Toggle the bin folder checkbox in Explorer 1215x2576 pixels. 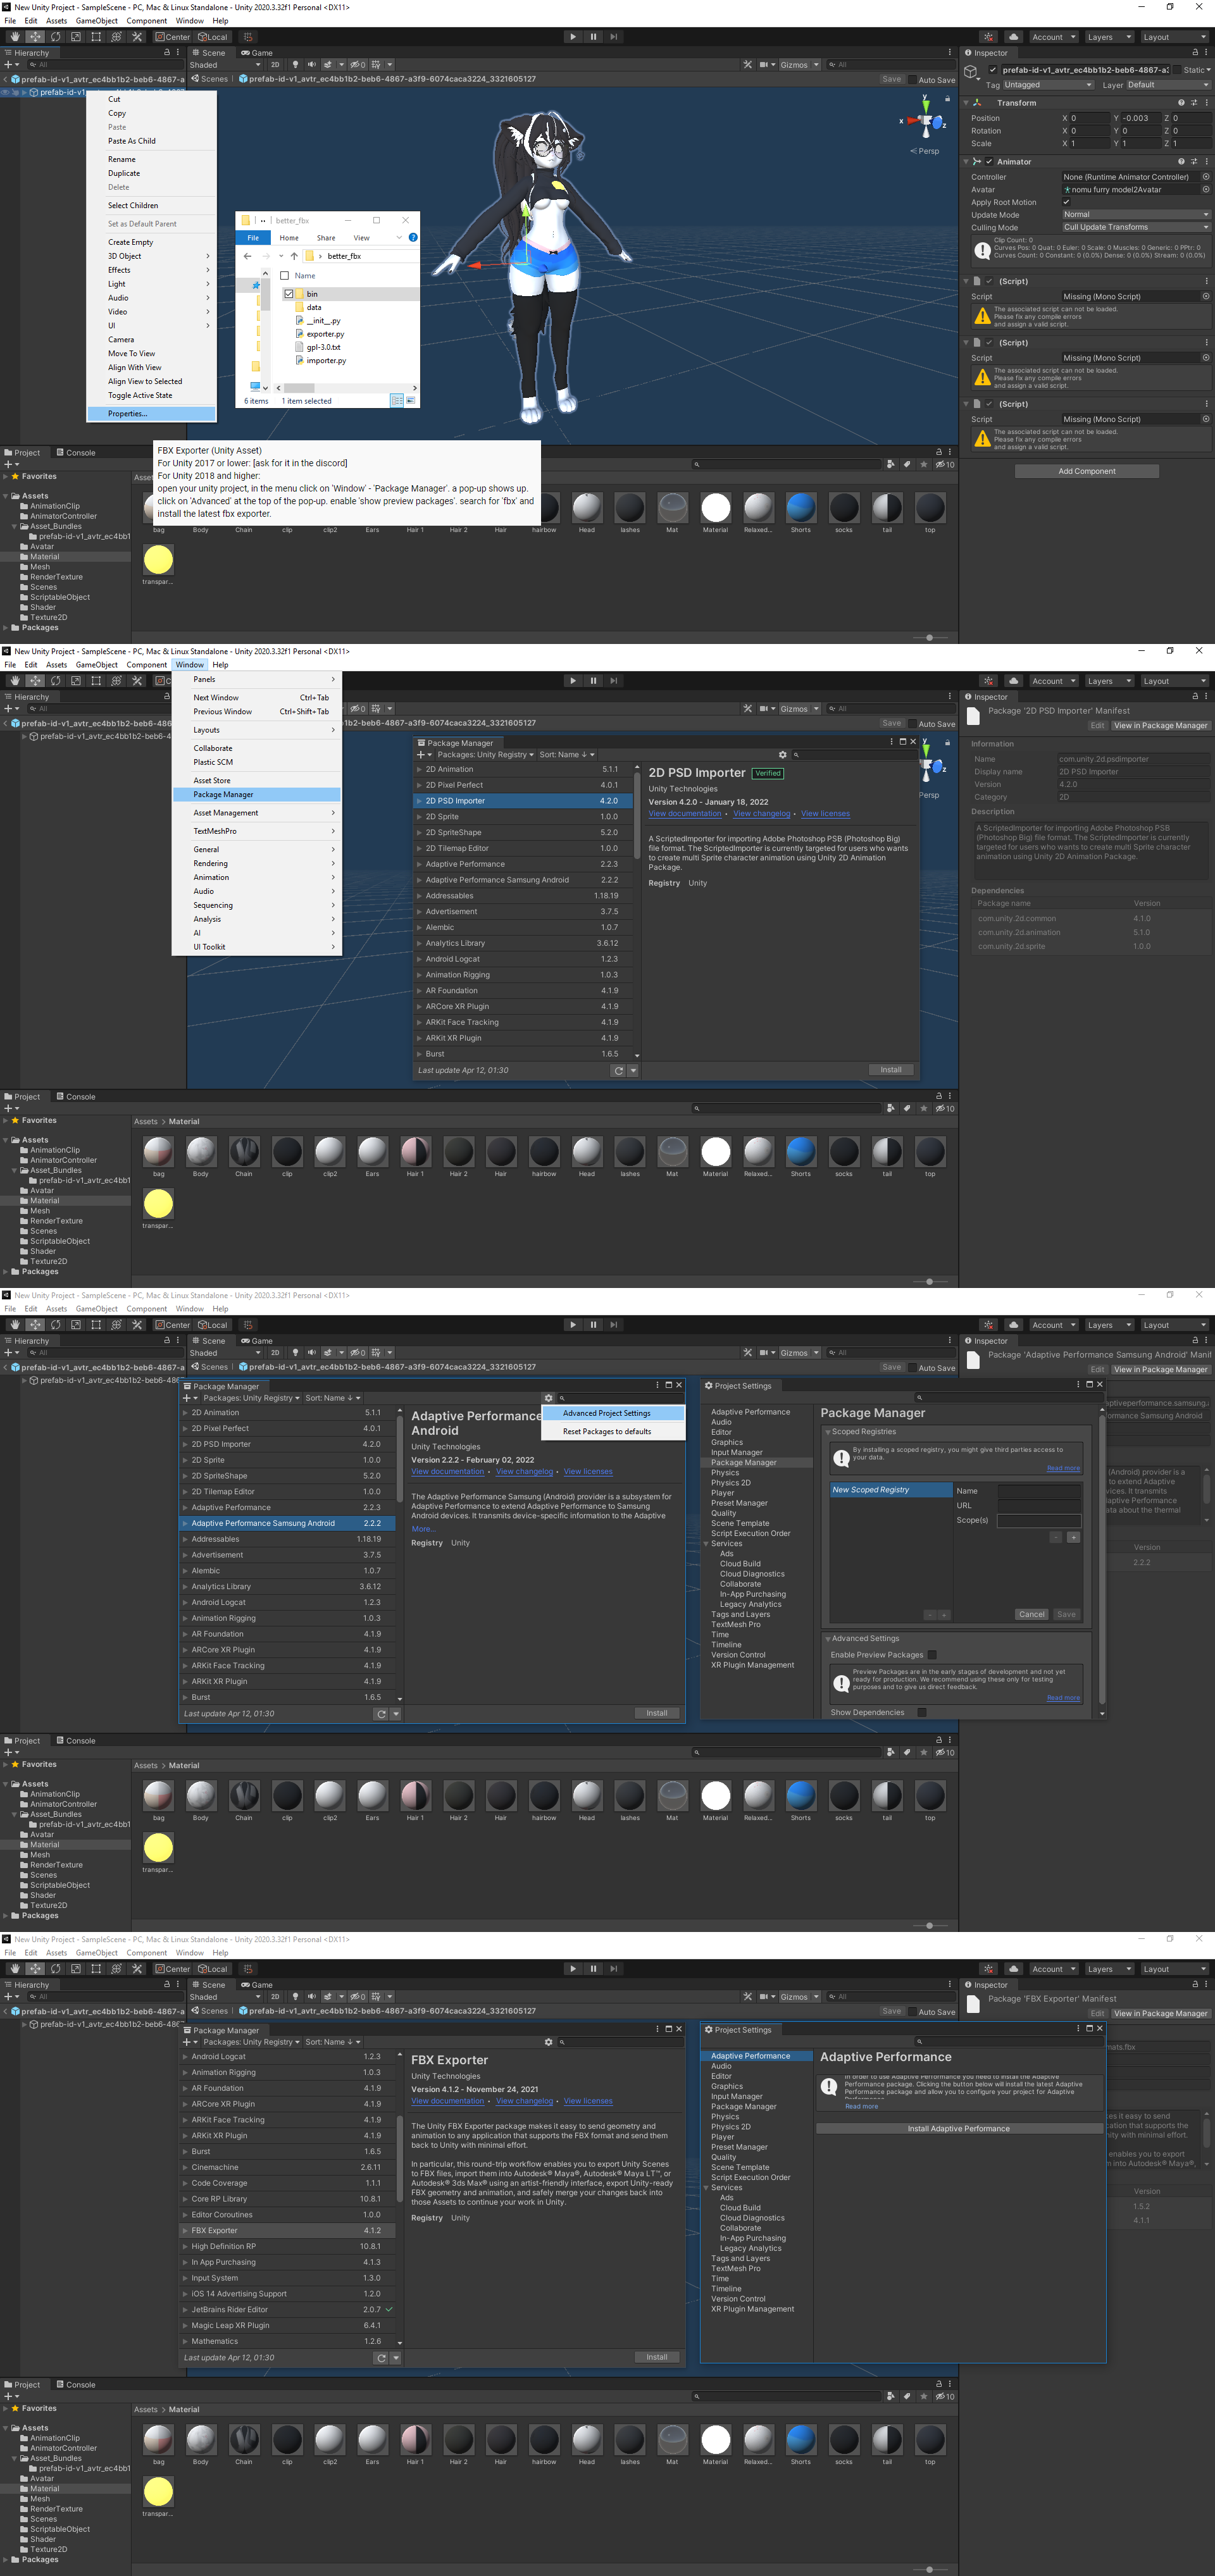(289, 294)
